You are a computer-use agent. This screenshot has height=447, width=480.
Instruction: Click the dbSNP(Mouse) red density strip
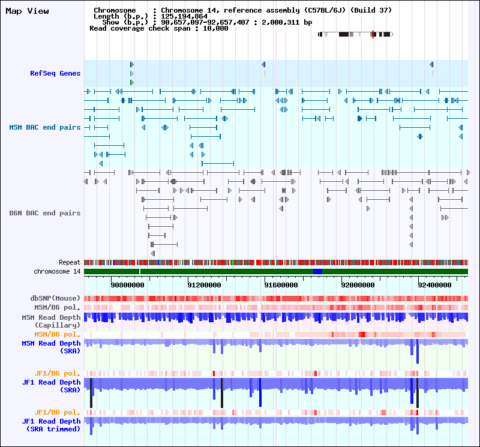276,299
